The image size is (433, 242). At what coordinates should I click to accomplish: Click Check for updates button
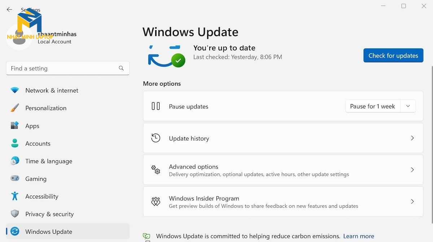393,55
